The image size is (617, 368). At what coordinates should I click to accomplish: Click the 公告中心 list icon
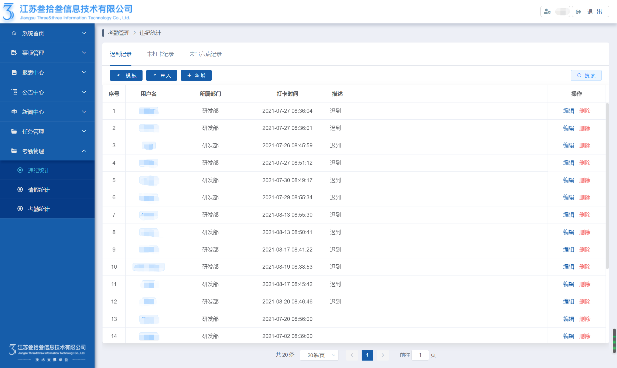coord(14,92)
